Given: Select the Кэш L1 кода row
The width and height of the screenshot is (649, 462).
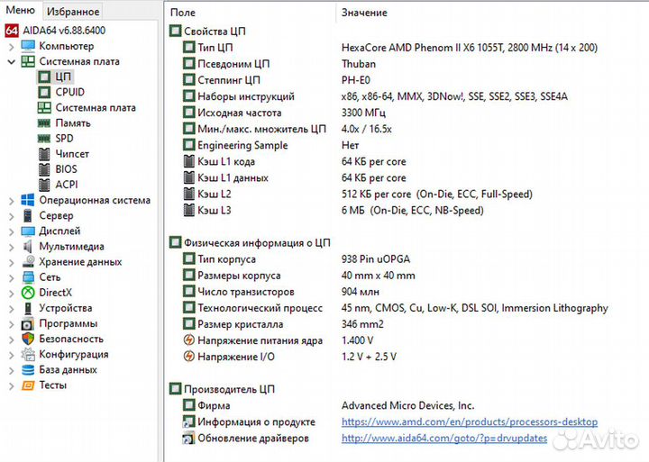Looking at the screenshot, I should (x=294, y=162).
